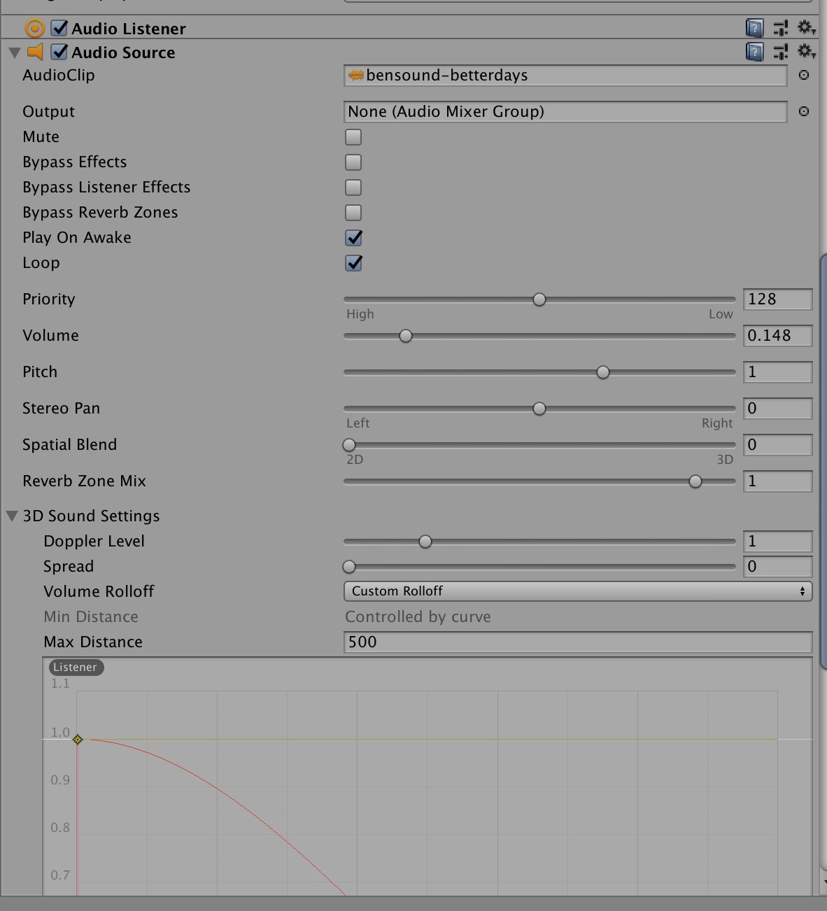Enable the Mute checkbox
This screenshot has width=827, height=911.
point(353,137)
